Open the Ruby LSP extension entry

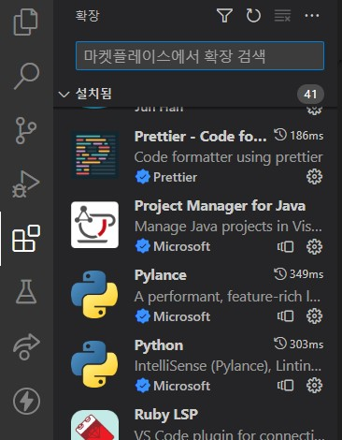coord(197,423)
